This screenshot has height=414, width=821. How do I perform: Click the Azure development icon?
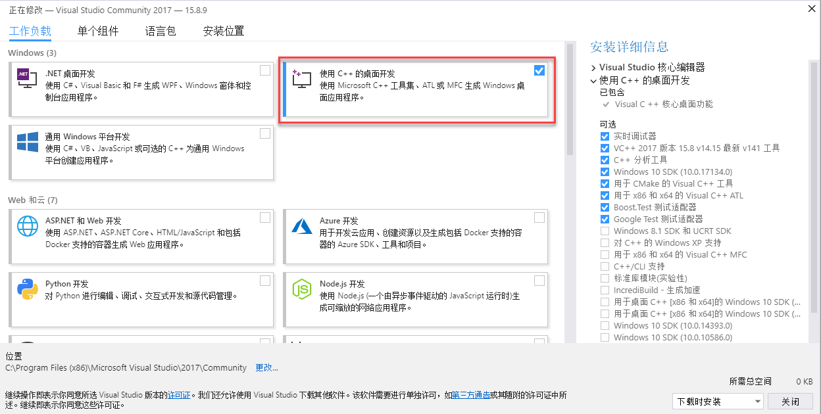pos(301,226)
